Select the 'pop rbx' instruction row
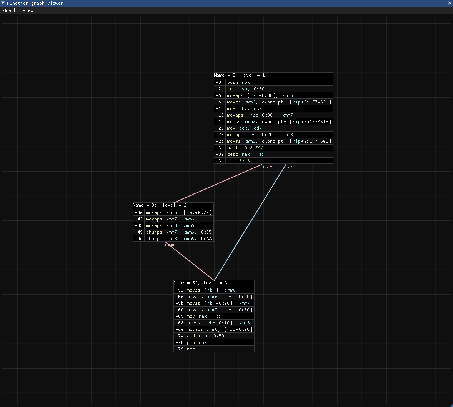The image size is (453, 407). [197, 343]
